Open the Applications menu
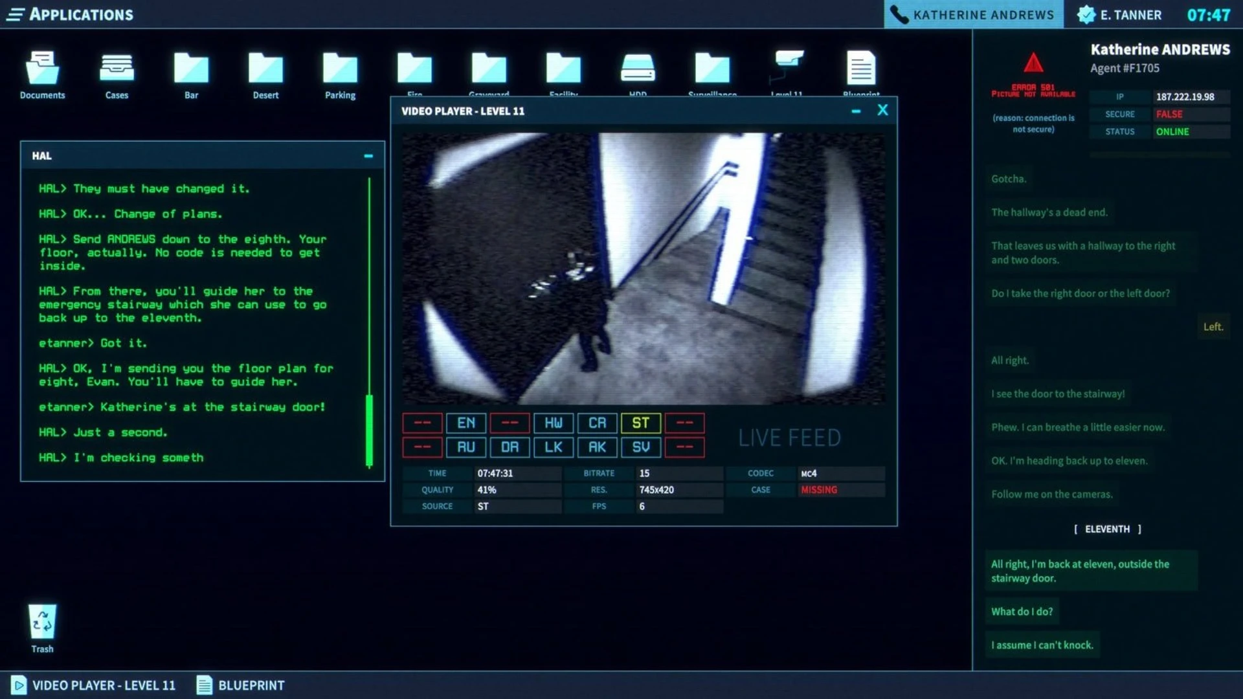Viewport: 1243px width, 699px height. [x=69, y=14]
